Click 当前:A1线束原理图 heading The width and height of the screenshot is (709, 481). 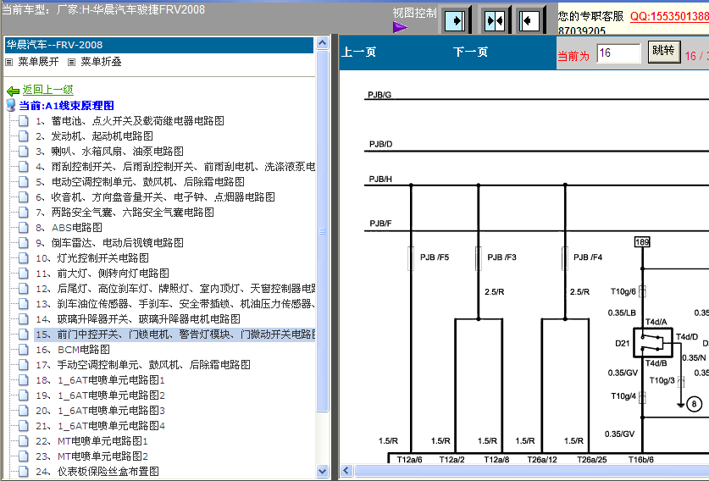click(x=66, y=106)
